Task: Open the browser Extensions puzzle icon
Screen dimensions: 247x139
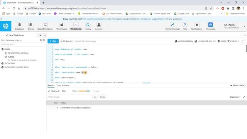Action: pos(228,8)
